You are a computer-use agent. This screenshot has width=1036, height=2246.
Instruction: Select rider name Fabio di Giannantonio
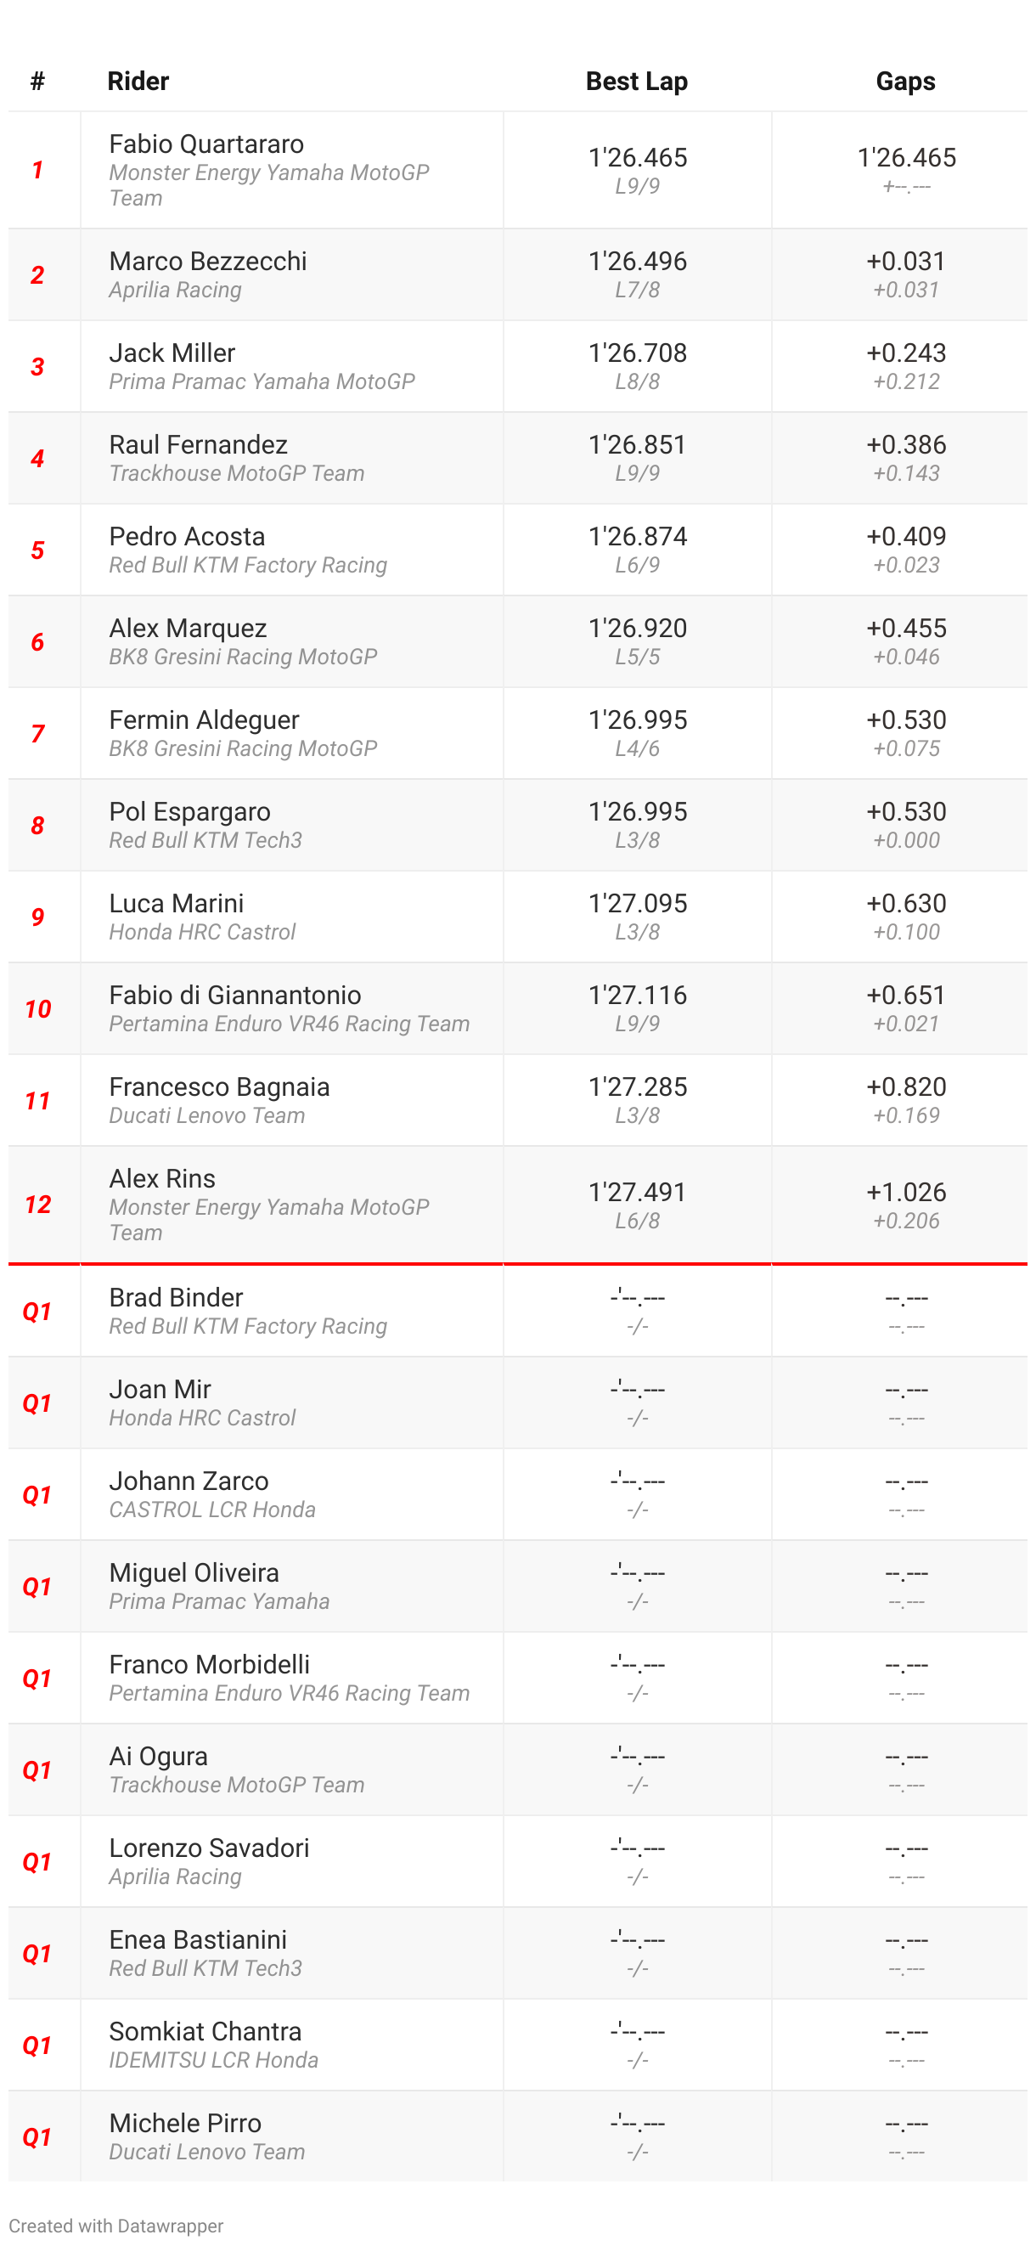pyautogui.click(x=234, y=995)
